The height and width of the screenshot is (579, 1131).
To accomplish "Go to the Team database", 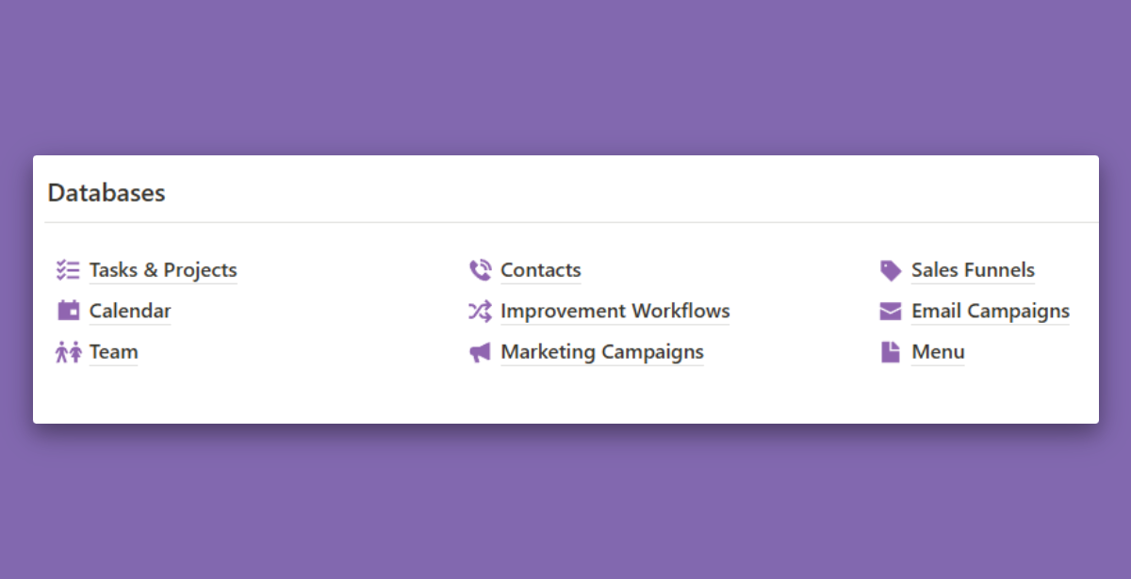I will click(113, 352).
